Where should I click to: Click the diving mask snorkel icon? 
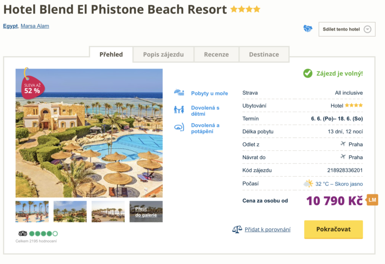(x=179, y=128)
